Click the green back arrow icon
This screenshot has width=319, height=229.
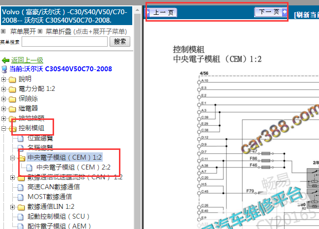(5, 60)
